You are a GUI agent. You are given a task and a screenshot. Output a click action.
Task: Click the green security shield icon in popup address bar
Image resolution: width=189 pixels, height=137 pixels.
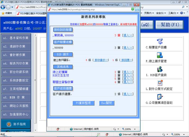point(132,9)
